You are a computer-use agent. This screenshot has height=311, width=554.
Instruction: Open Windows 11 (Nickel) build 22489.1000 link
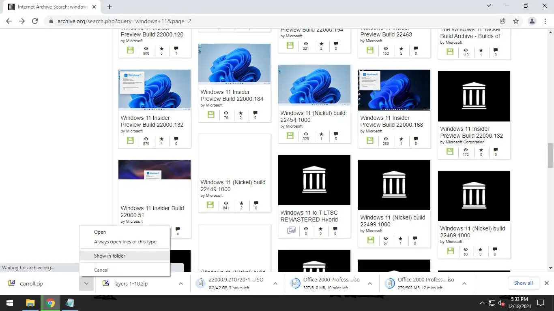pos(472,232)
